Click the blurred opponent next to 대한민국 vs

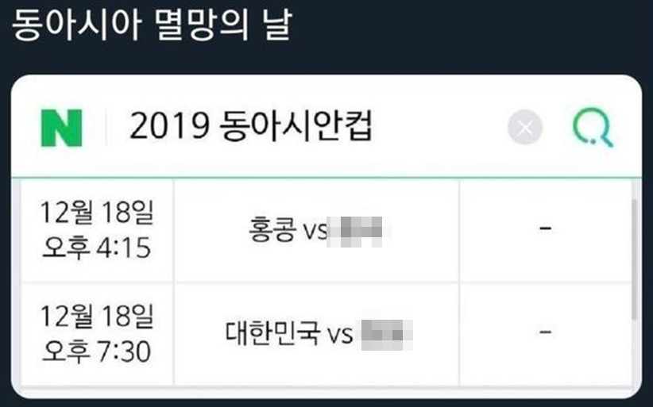point(387,335)
